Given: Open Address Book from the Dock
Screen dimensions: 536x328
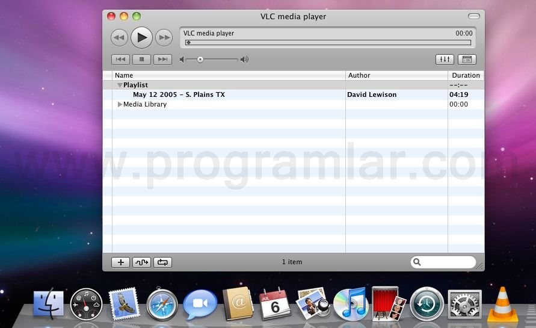Looking at the screenshot, I should coord(238,304).
